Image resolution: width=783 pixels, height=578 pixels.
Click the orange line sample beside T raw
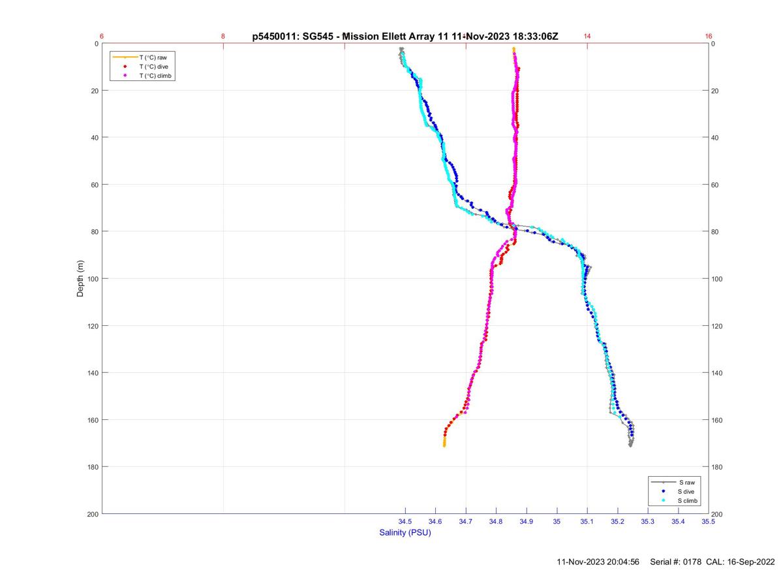[x=124, y=57]
